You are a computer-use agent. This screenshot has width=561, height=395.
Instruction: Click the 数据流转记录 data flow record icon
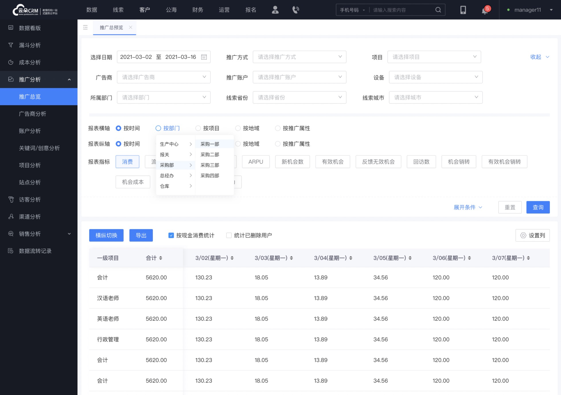11,251
